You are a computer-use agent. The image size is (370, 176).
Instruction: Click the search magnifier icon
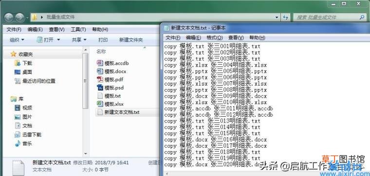click(x=362, y=17)
